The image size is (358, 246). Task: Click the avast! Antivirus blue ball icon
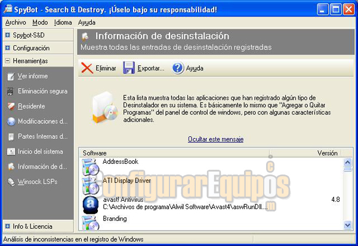pyautogui.click(x=91, y=205)
